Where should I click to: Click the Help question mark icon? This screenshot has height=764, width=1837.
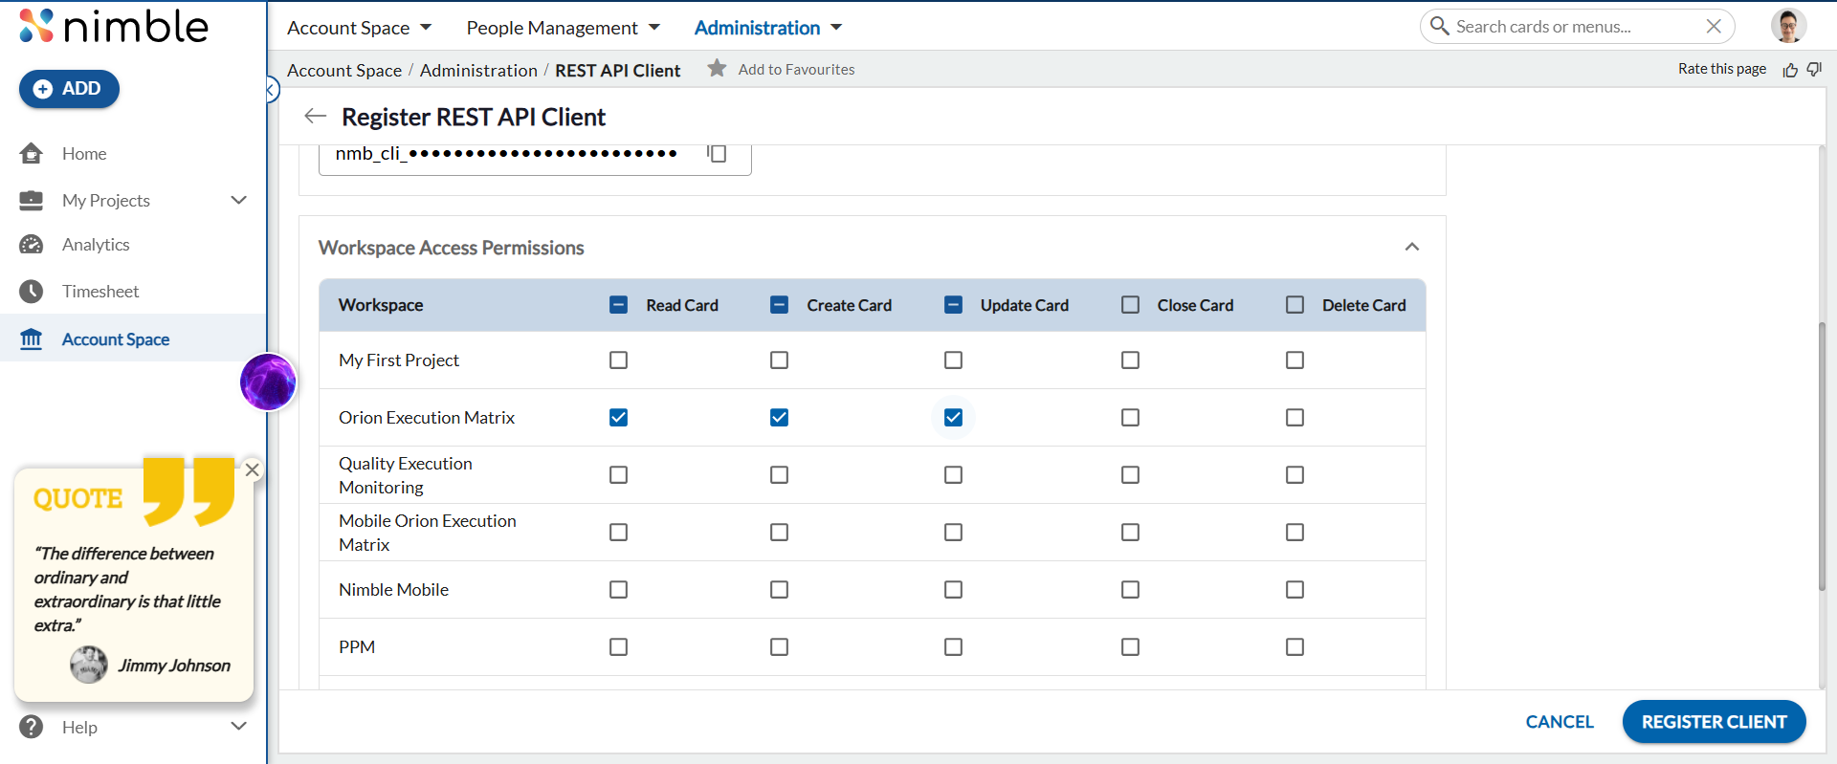point(32,727)
